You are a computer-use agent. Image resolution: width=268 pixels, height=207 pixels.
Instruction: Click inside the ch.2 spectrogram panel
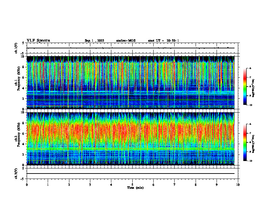click(x=131, y=139)
